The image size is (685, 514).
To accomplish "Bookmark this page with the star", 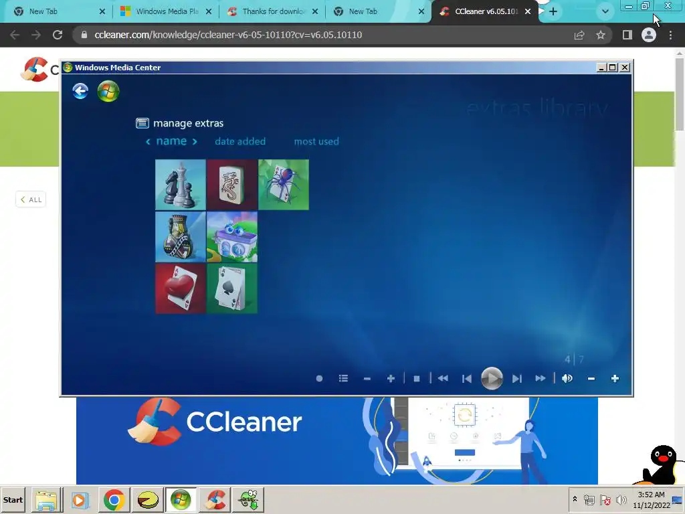I will [x=601, y=35].
